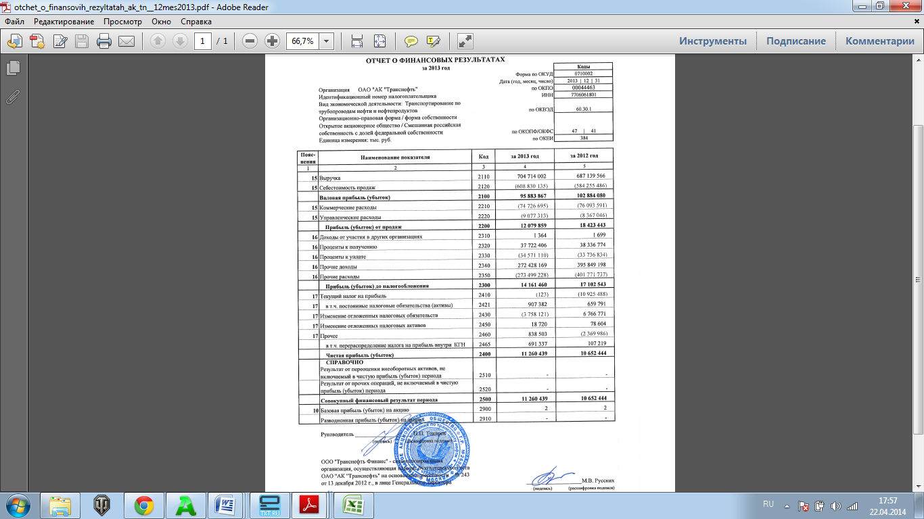This screenshot has height=519, width=924.
Task: Click the Чистая прибыль (убыток) row
Action: tap(456, 354)
